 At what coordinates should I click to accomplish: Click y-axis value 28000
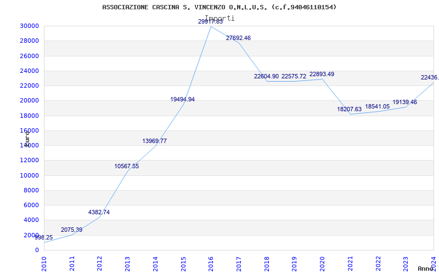pos(29,41)
